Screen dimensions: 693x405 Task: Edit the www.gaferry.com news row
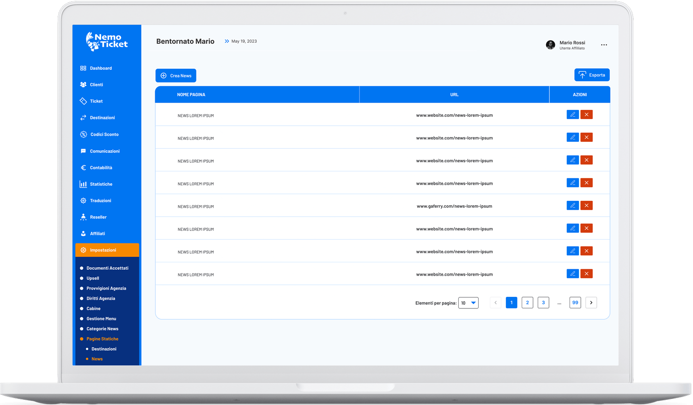tap(572, 206)
